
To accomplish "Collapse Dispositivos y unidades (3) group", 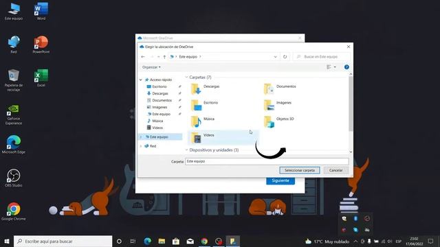I will (186, 150).
